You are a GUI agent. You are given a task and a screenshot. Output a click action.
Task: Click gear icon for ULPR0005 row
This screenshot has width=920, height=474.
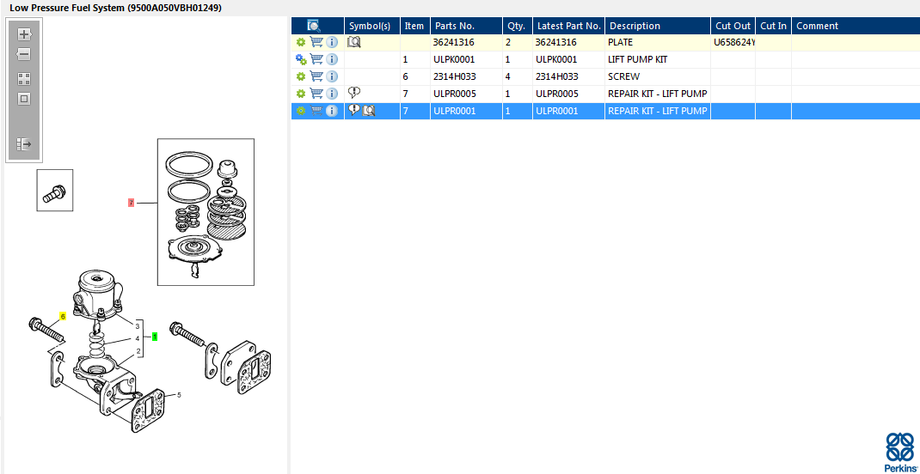coord(301,93)
